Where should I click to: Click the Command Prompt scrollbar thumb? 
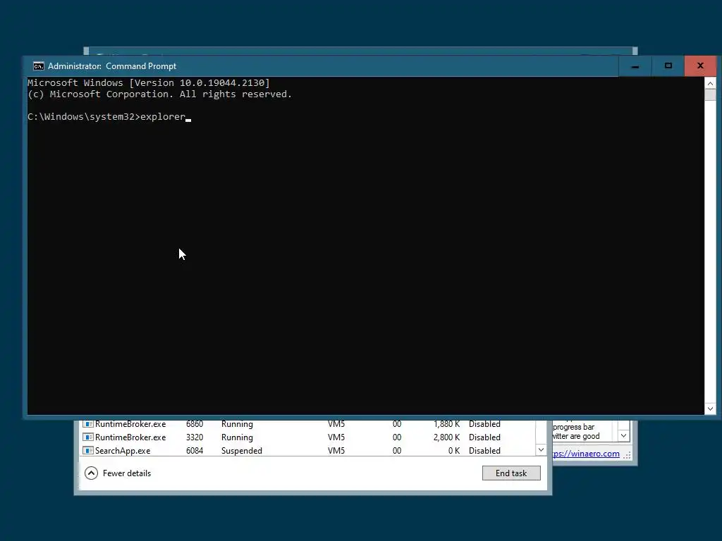(x=710, y=95)
